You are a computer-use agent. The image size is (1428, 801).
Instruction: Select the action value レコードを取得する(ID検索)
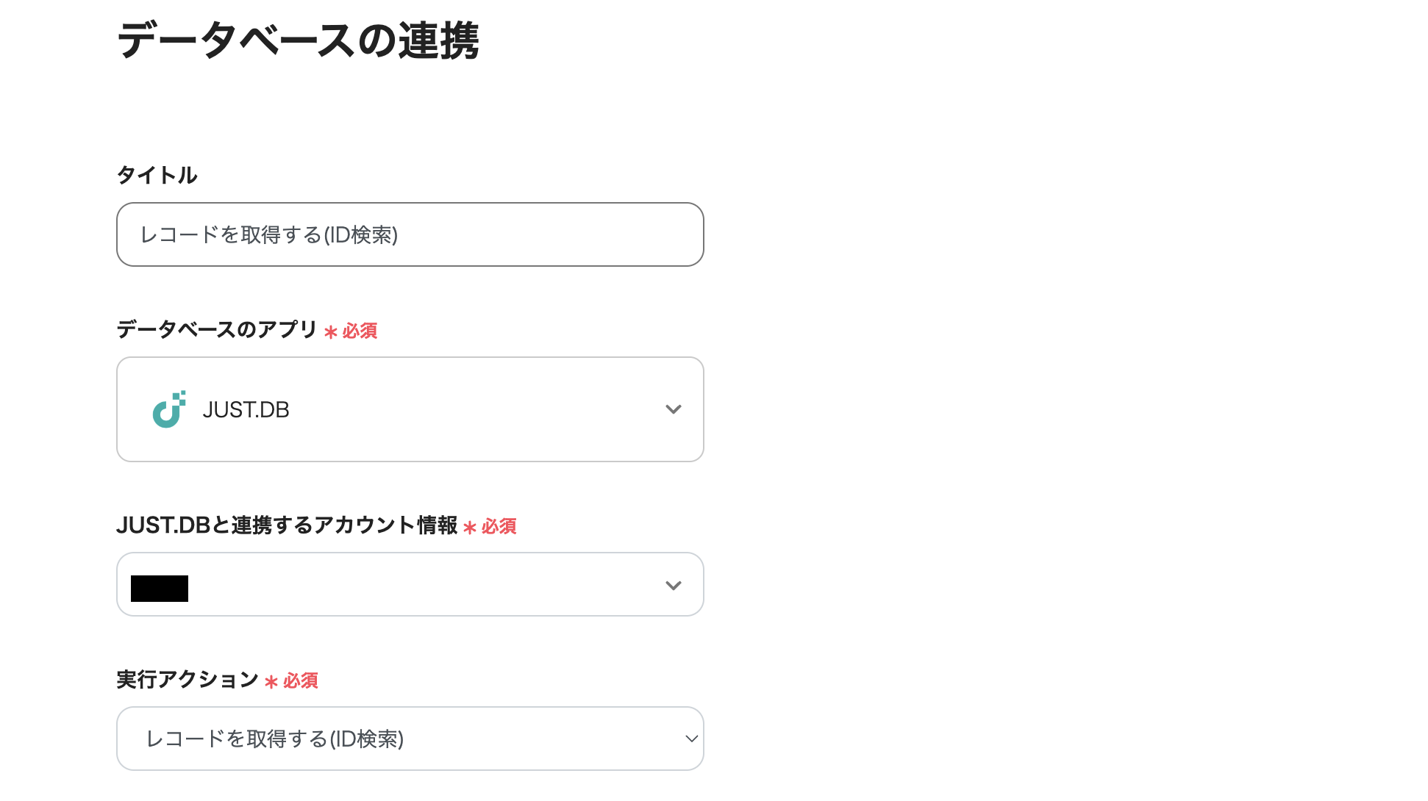tap(275, 739)
